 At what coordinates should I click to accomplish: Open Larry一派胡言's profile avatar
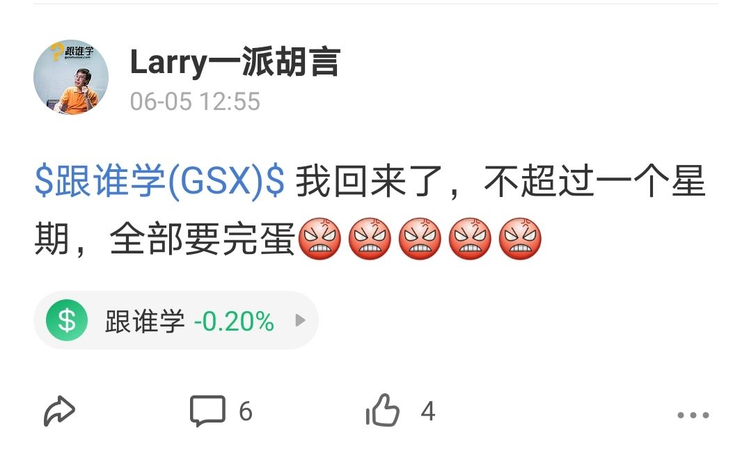pyautogui.click(x=71, y=77)
